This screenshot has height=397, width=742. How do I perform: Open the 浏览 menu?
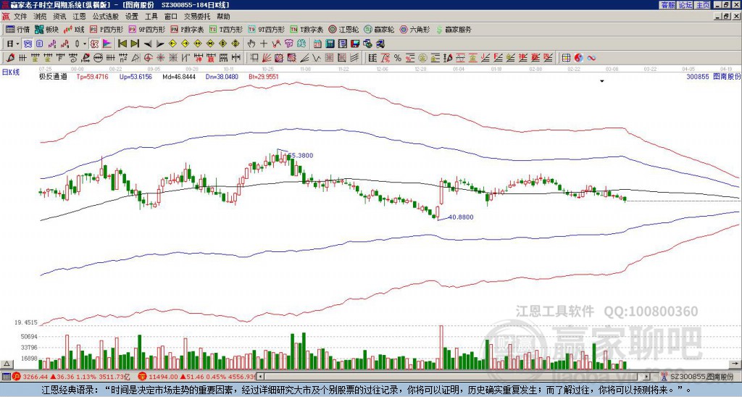pyautogui.click(x=40, y=17)
